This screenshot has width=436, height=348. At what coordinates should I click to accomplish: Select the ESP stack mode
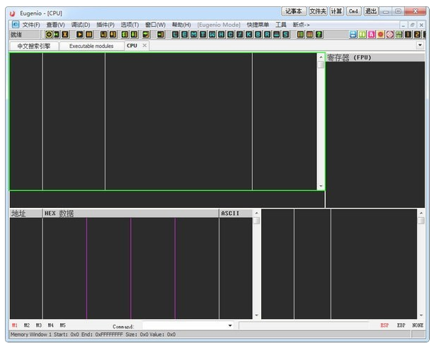pyautogui.click(x=384, y=325)
